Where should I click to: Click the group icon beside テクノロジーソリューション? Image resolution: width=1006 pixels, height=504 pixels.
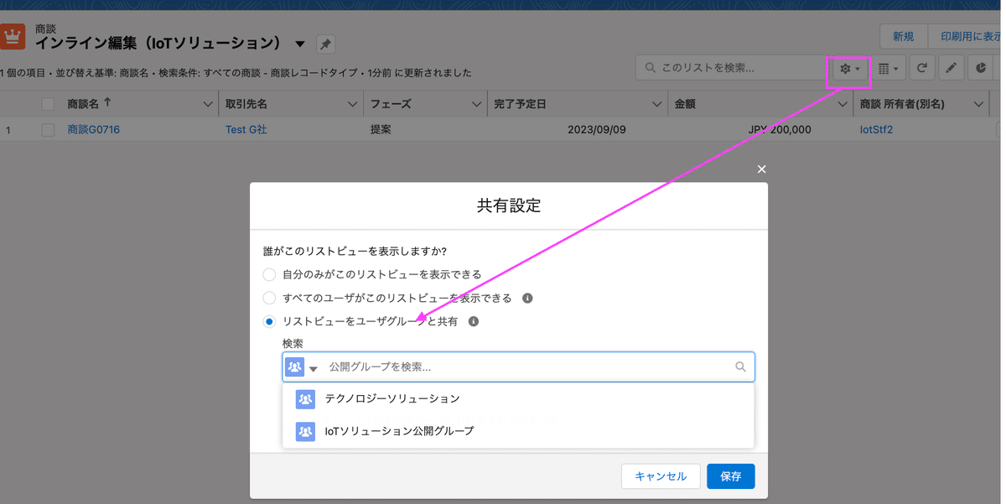point(305,399)
